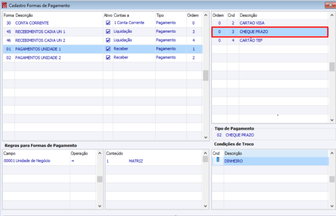Select the RECEBIMENTOS CAIXA UN 2 row

(x=102, y=40)
